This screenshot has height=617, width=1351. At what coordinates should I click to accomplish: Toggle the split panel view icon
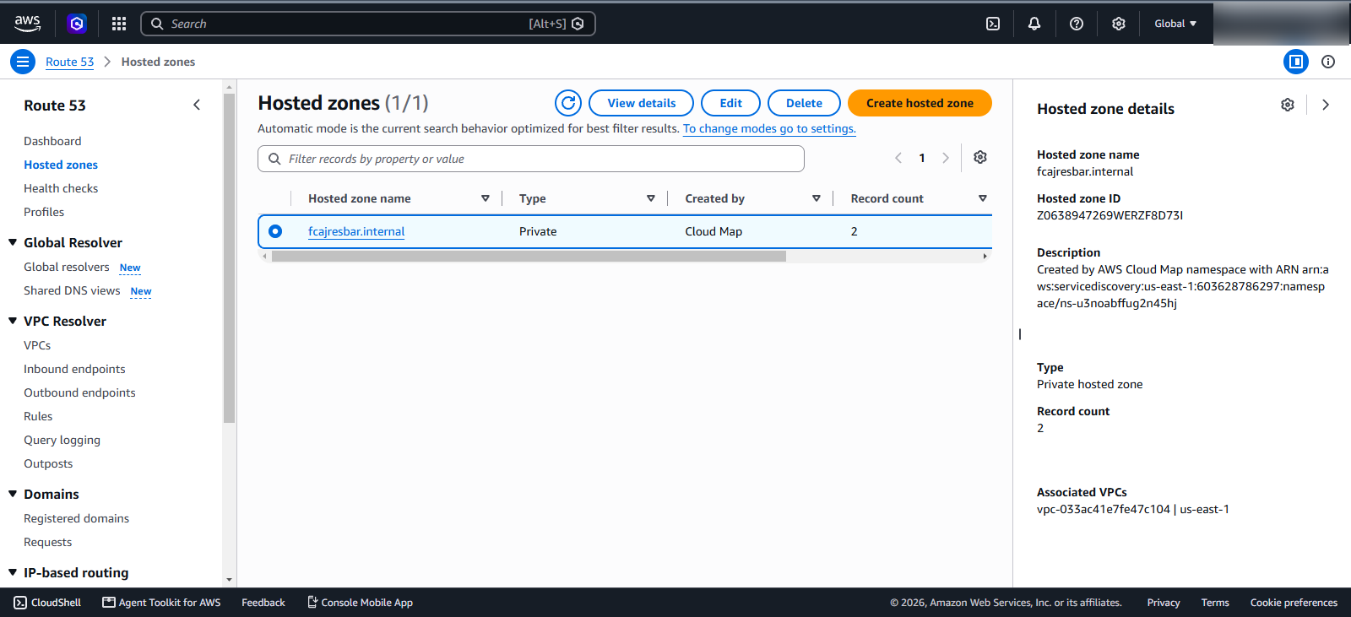coord(1296,62)
